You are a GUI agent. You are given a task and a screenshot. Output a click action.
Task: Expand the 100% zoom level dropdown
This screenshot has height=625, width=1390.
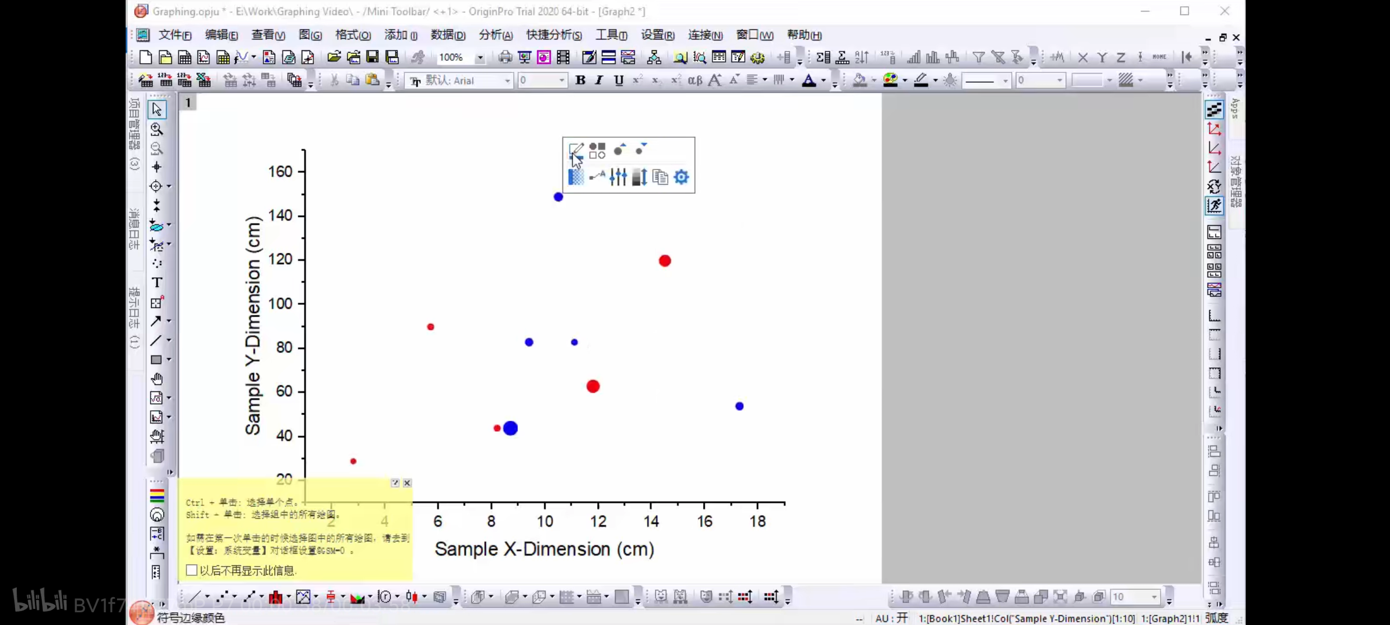480,57
